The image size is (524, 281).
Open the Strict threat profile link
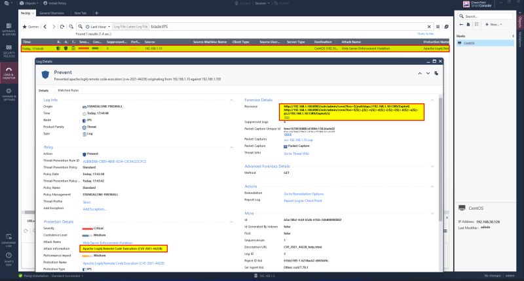point(86,203)
